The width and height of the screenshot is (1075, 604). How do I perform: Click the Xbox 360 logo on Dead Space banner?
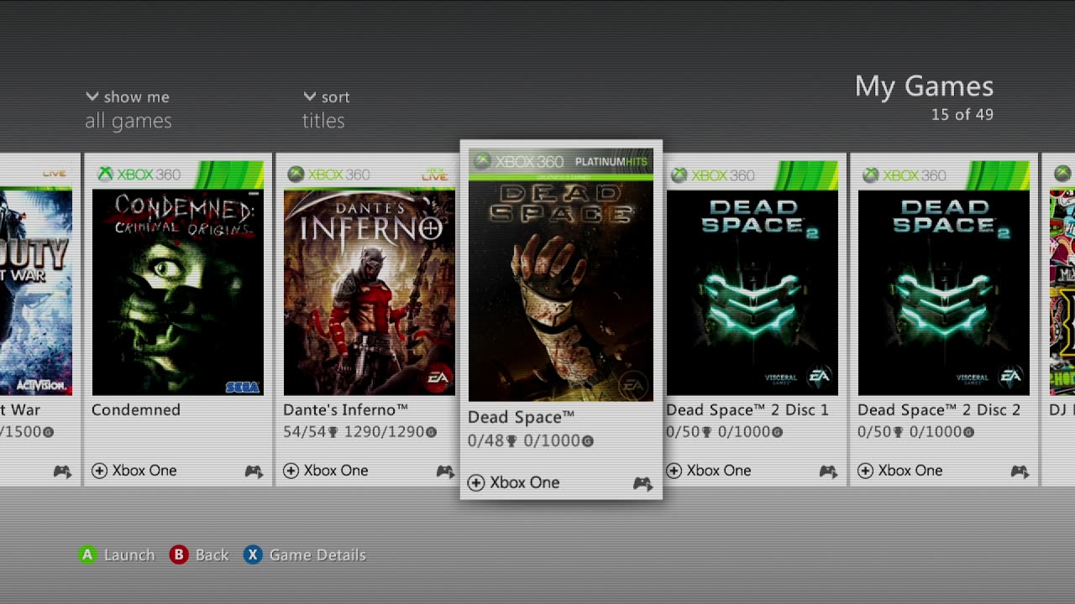tap(518, 161)
